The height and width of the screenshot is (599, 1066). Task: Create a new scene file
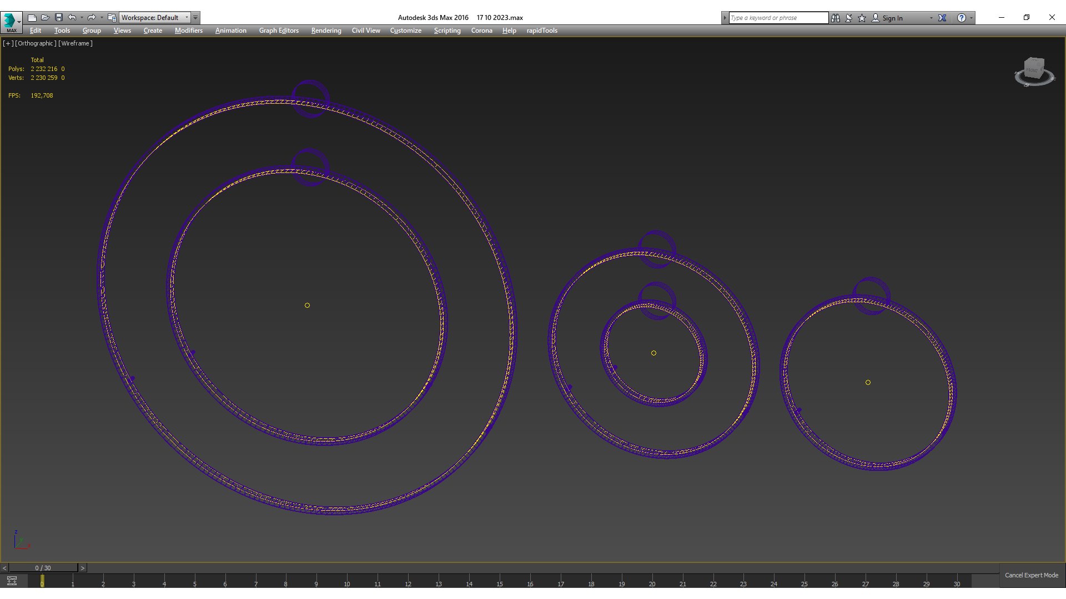tap(32, 18)
